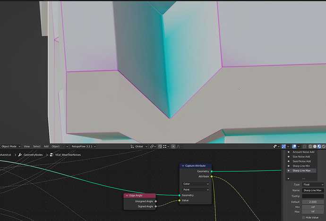Click the Unsigned Angle output socket
The image size is (326, 221).
click(156, 201)
